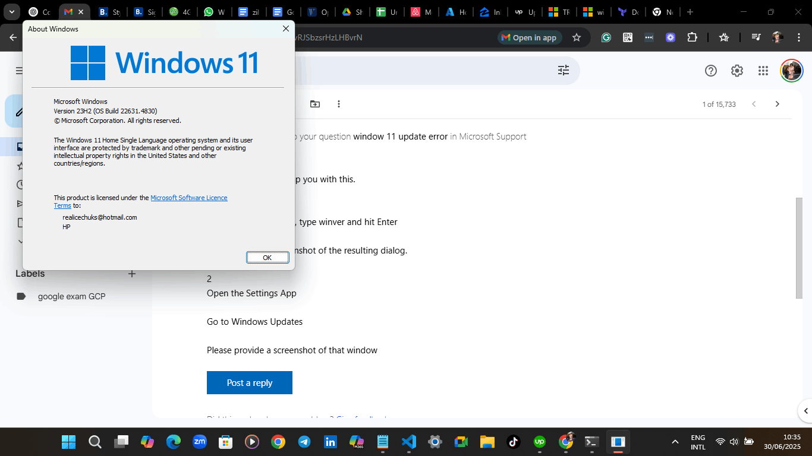Switch to the ChatGPT tab

39,12
